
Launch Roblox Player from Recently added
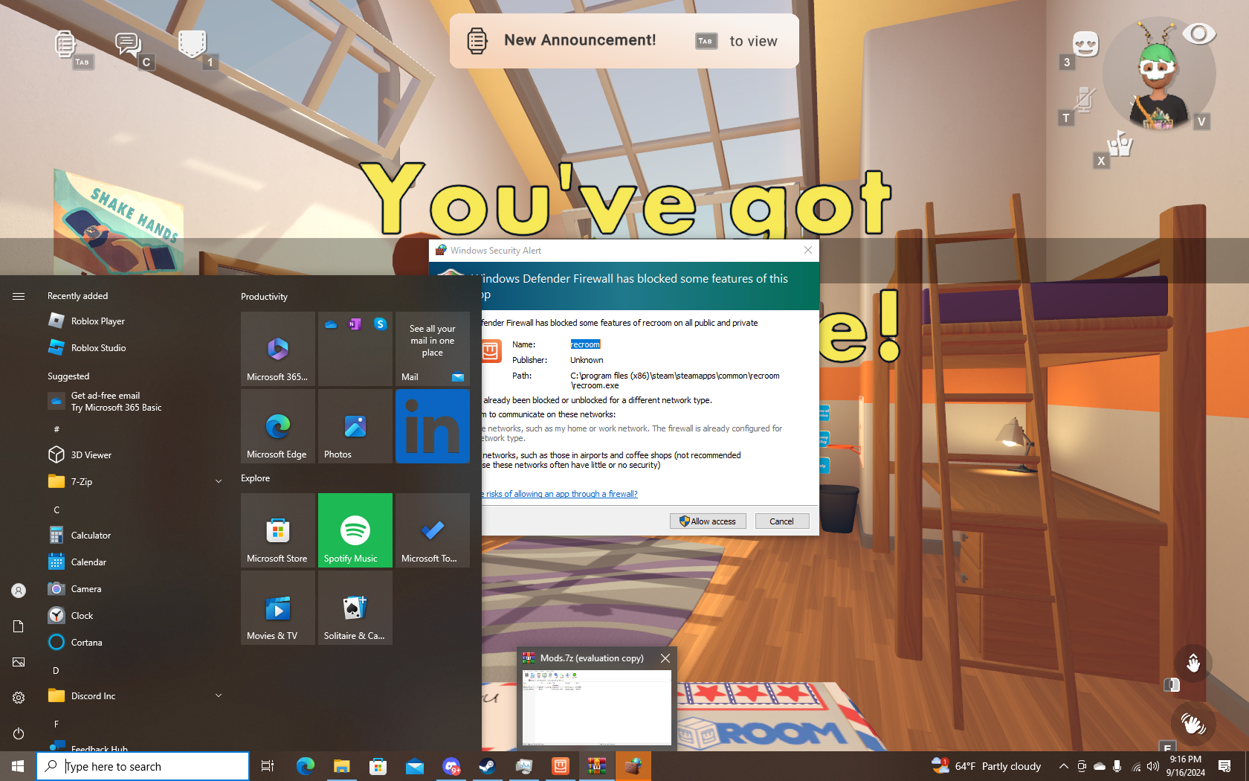(134, 321)
